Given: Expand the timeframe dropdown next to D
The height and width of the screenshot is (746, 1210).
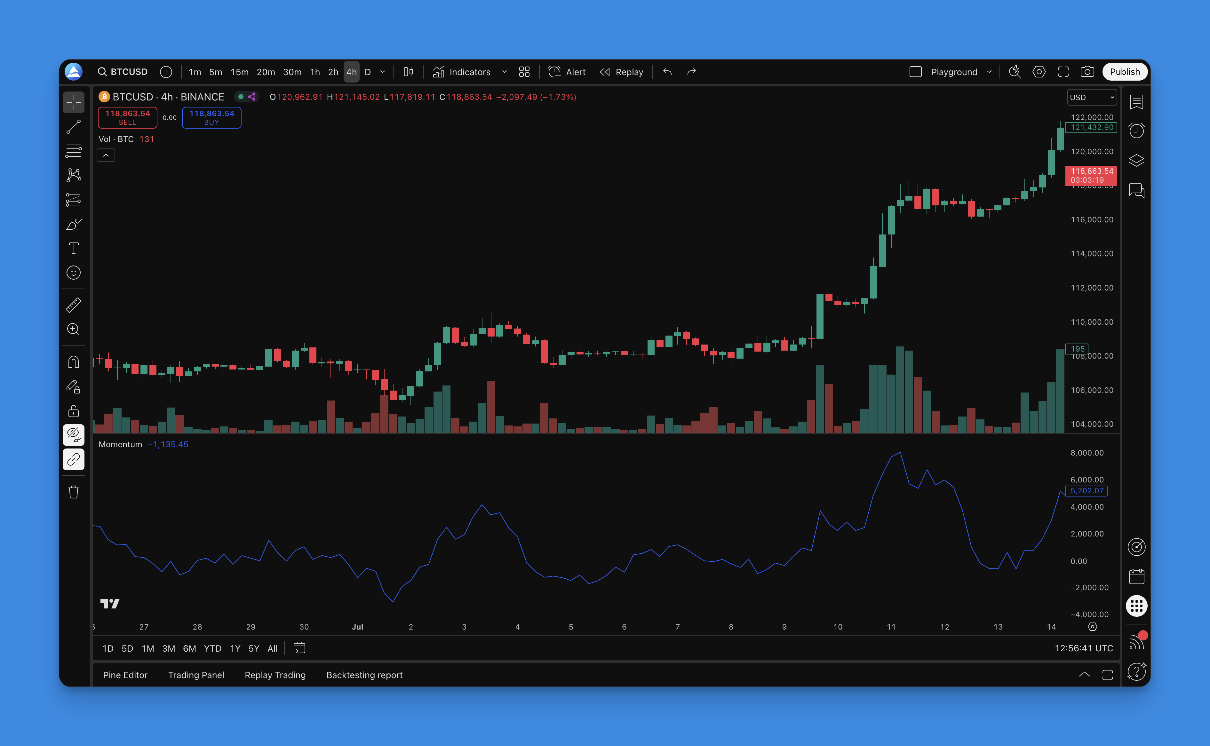Looking at the screenshot, I should [382, 72].
